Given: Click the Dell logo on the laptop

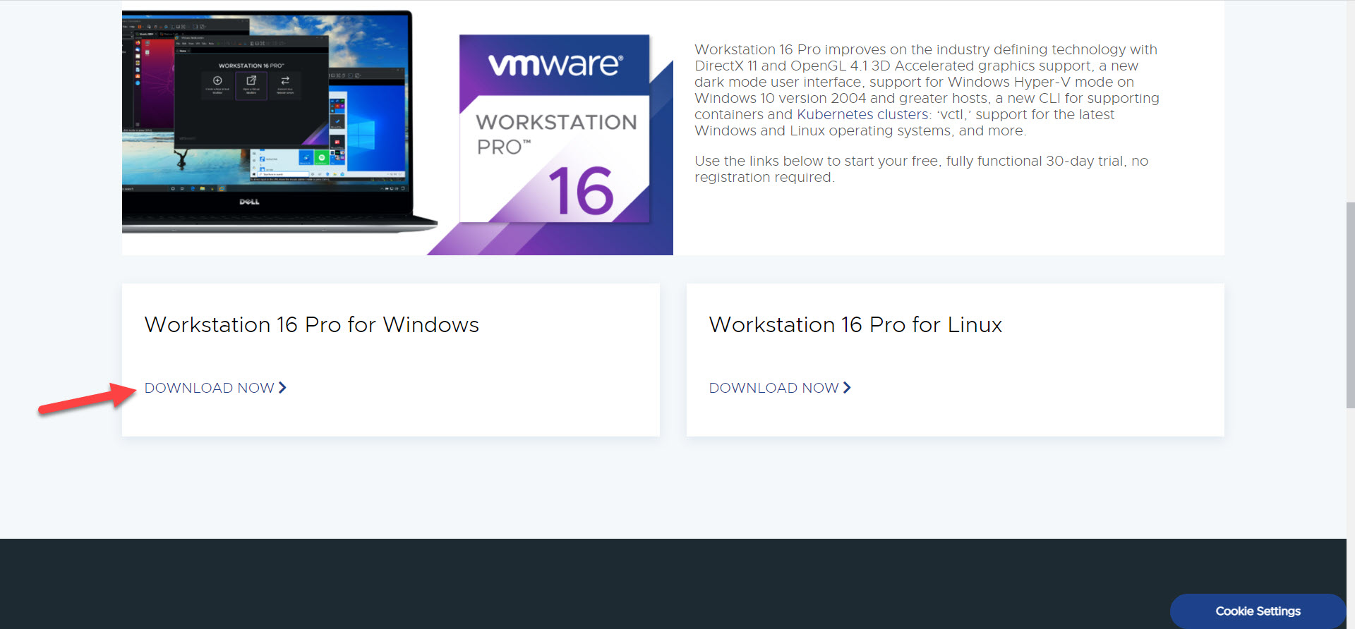Looking at the screenshot, I should [249, 202].
